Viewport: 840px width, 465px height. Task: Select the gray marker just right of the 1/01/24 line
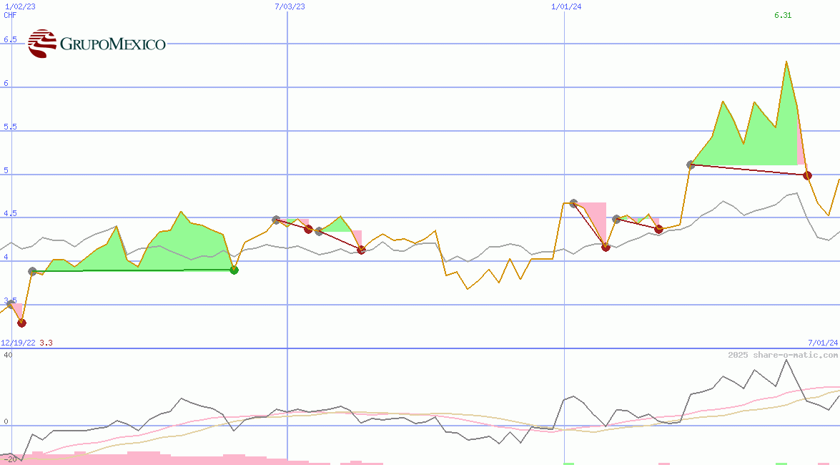573,203
